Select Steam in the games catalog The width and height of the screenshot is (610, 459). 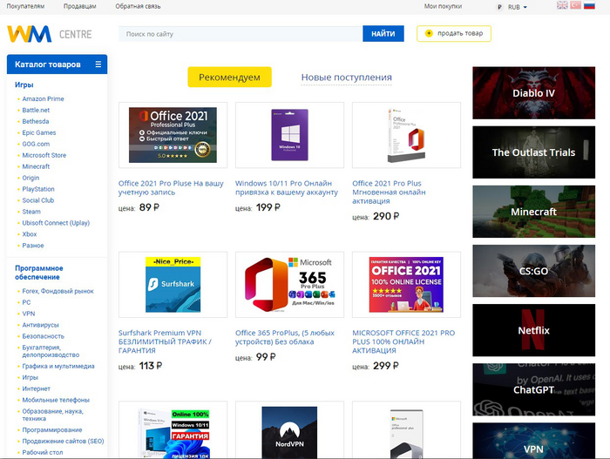(31, 212)
